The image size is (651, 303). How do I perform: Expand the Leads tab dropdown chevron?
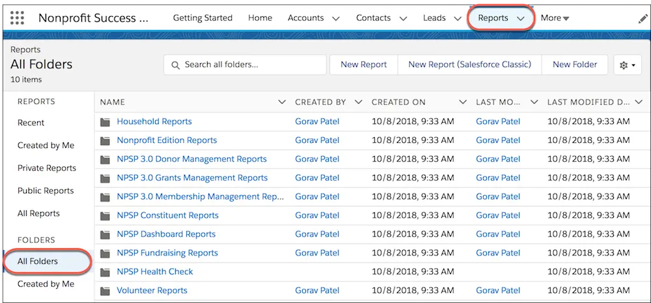click(x=458, y=19)
